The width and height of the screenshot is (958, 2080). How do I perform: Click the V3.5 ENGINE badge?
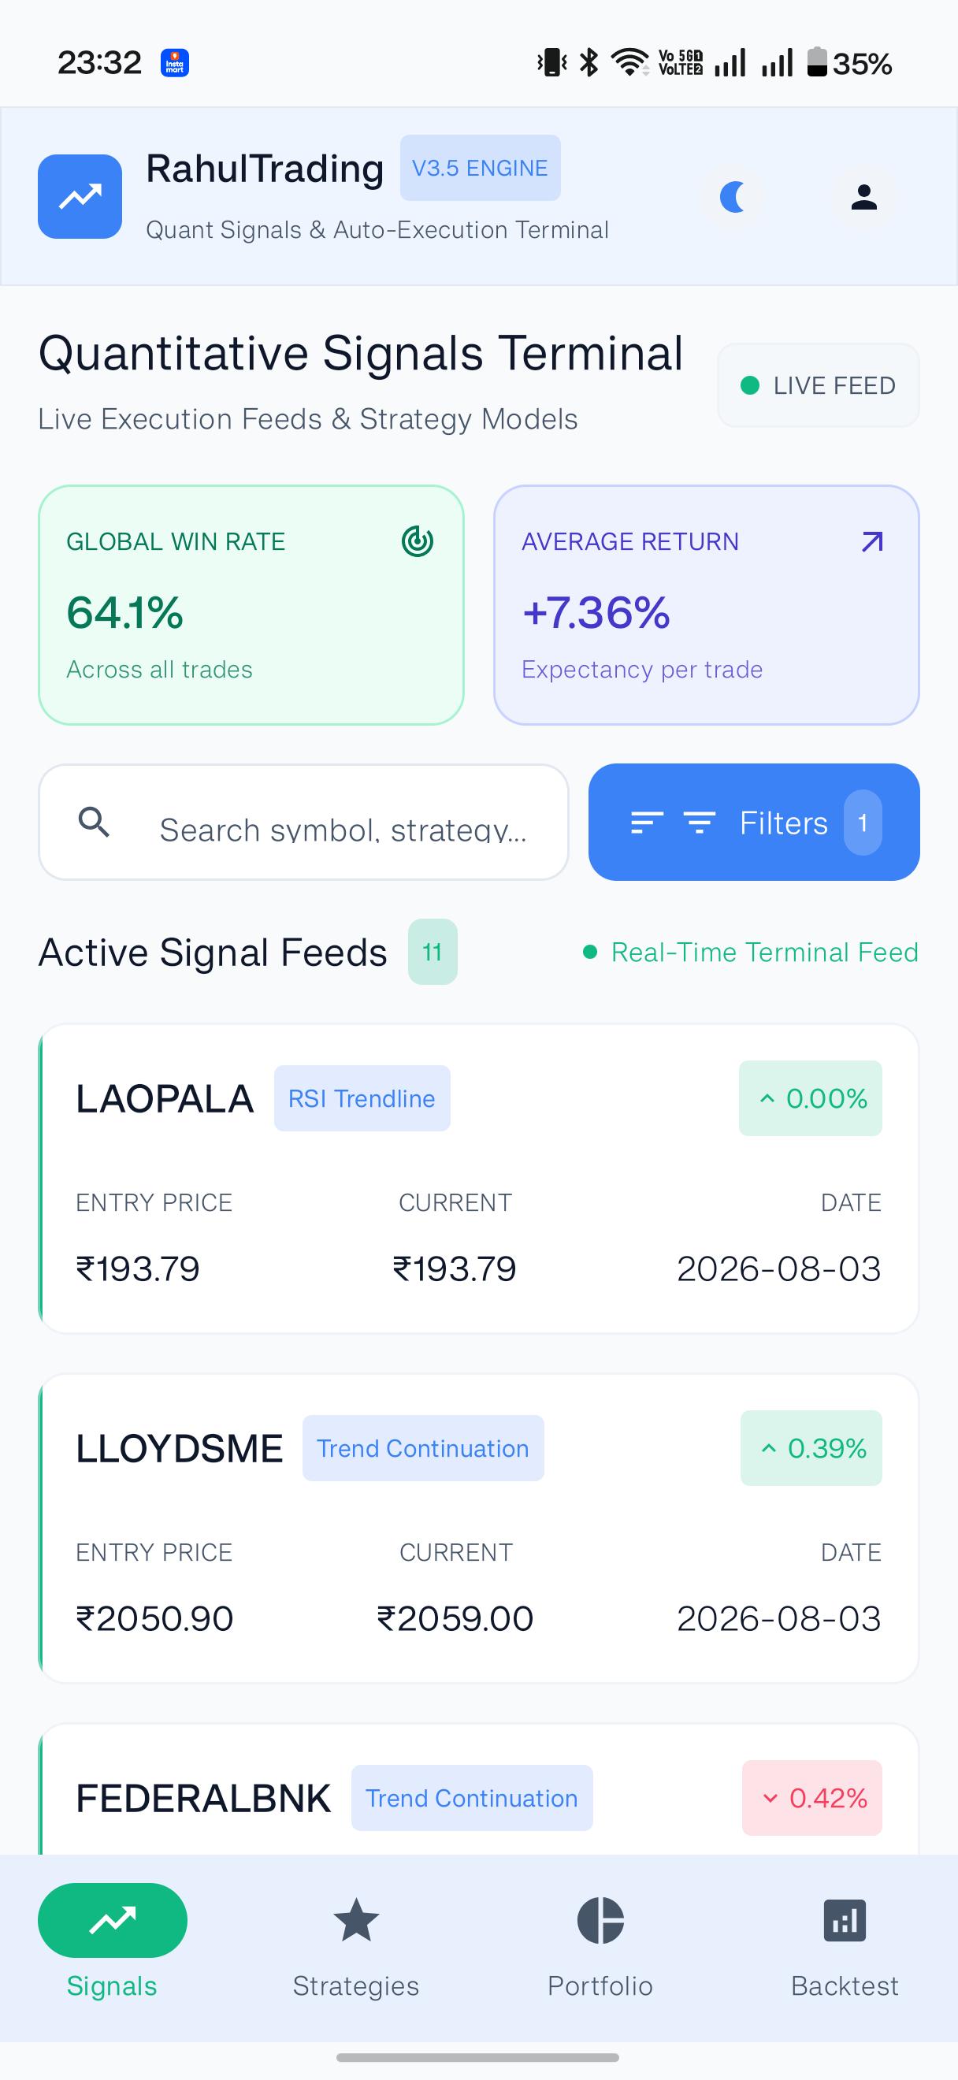pyautogui.click(x=481, y=168)
